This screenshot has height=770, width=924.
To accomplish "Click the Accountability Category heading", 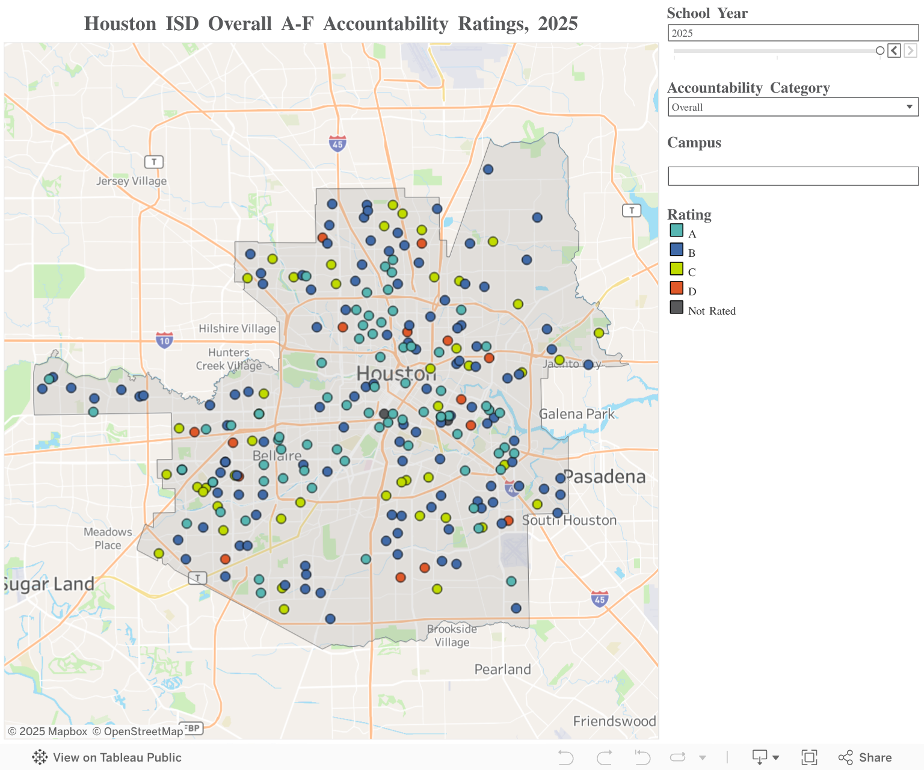I will click(x=748, y=88).
